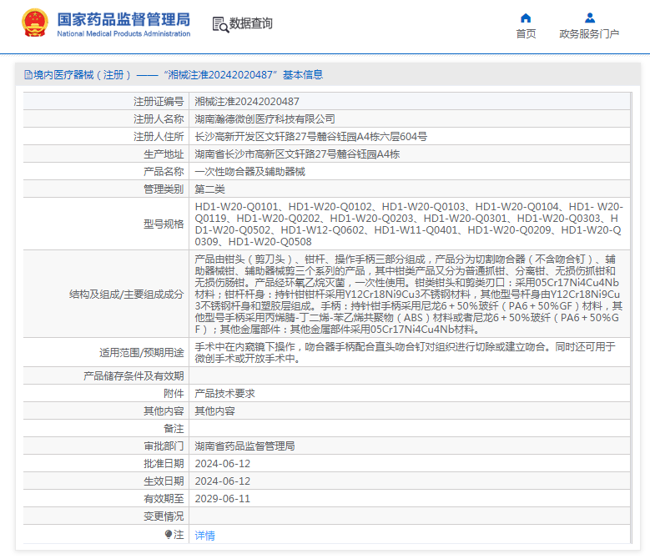
Task: Open the 详情 link
Action: tap(204, 535)
